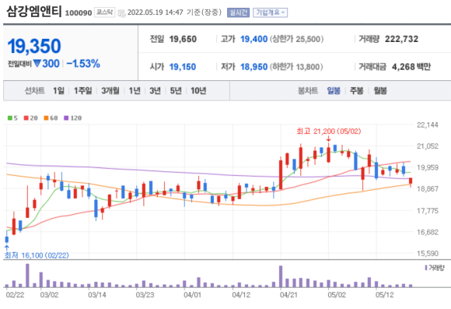Click the trading value 4,268 백만

point(411,67)
